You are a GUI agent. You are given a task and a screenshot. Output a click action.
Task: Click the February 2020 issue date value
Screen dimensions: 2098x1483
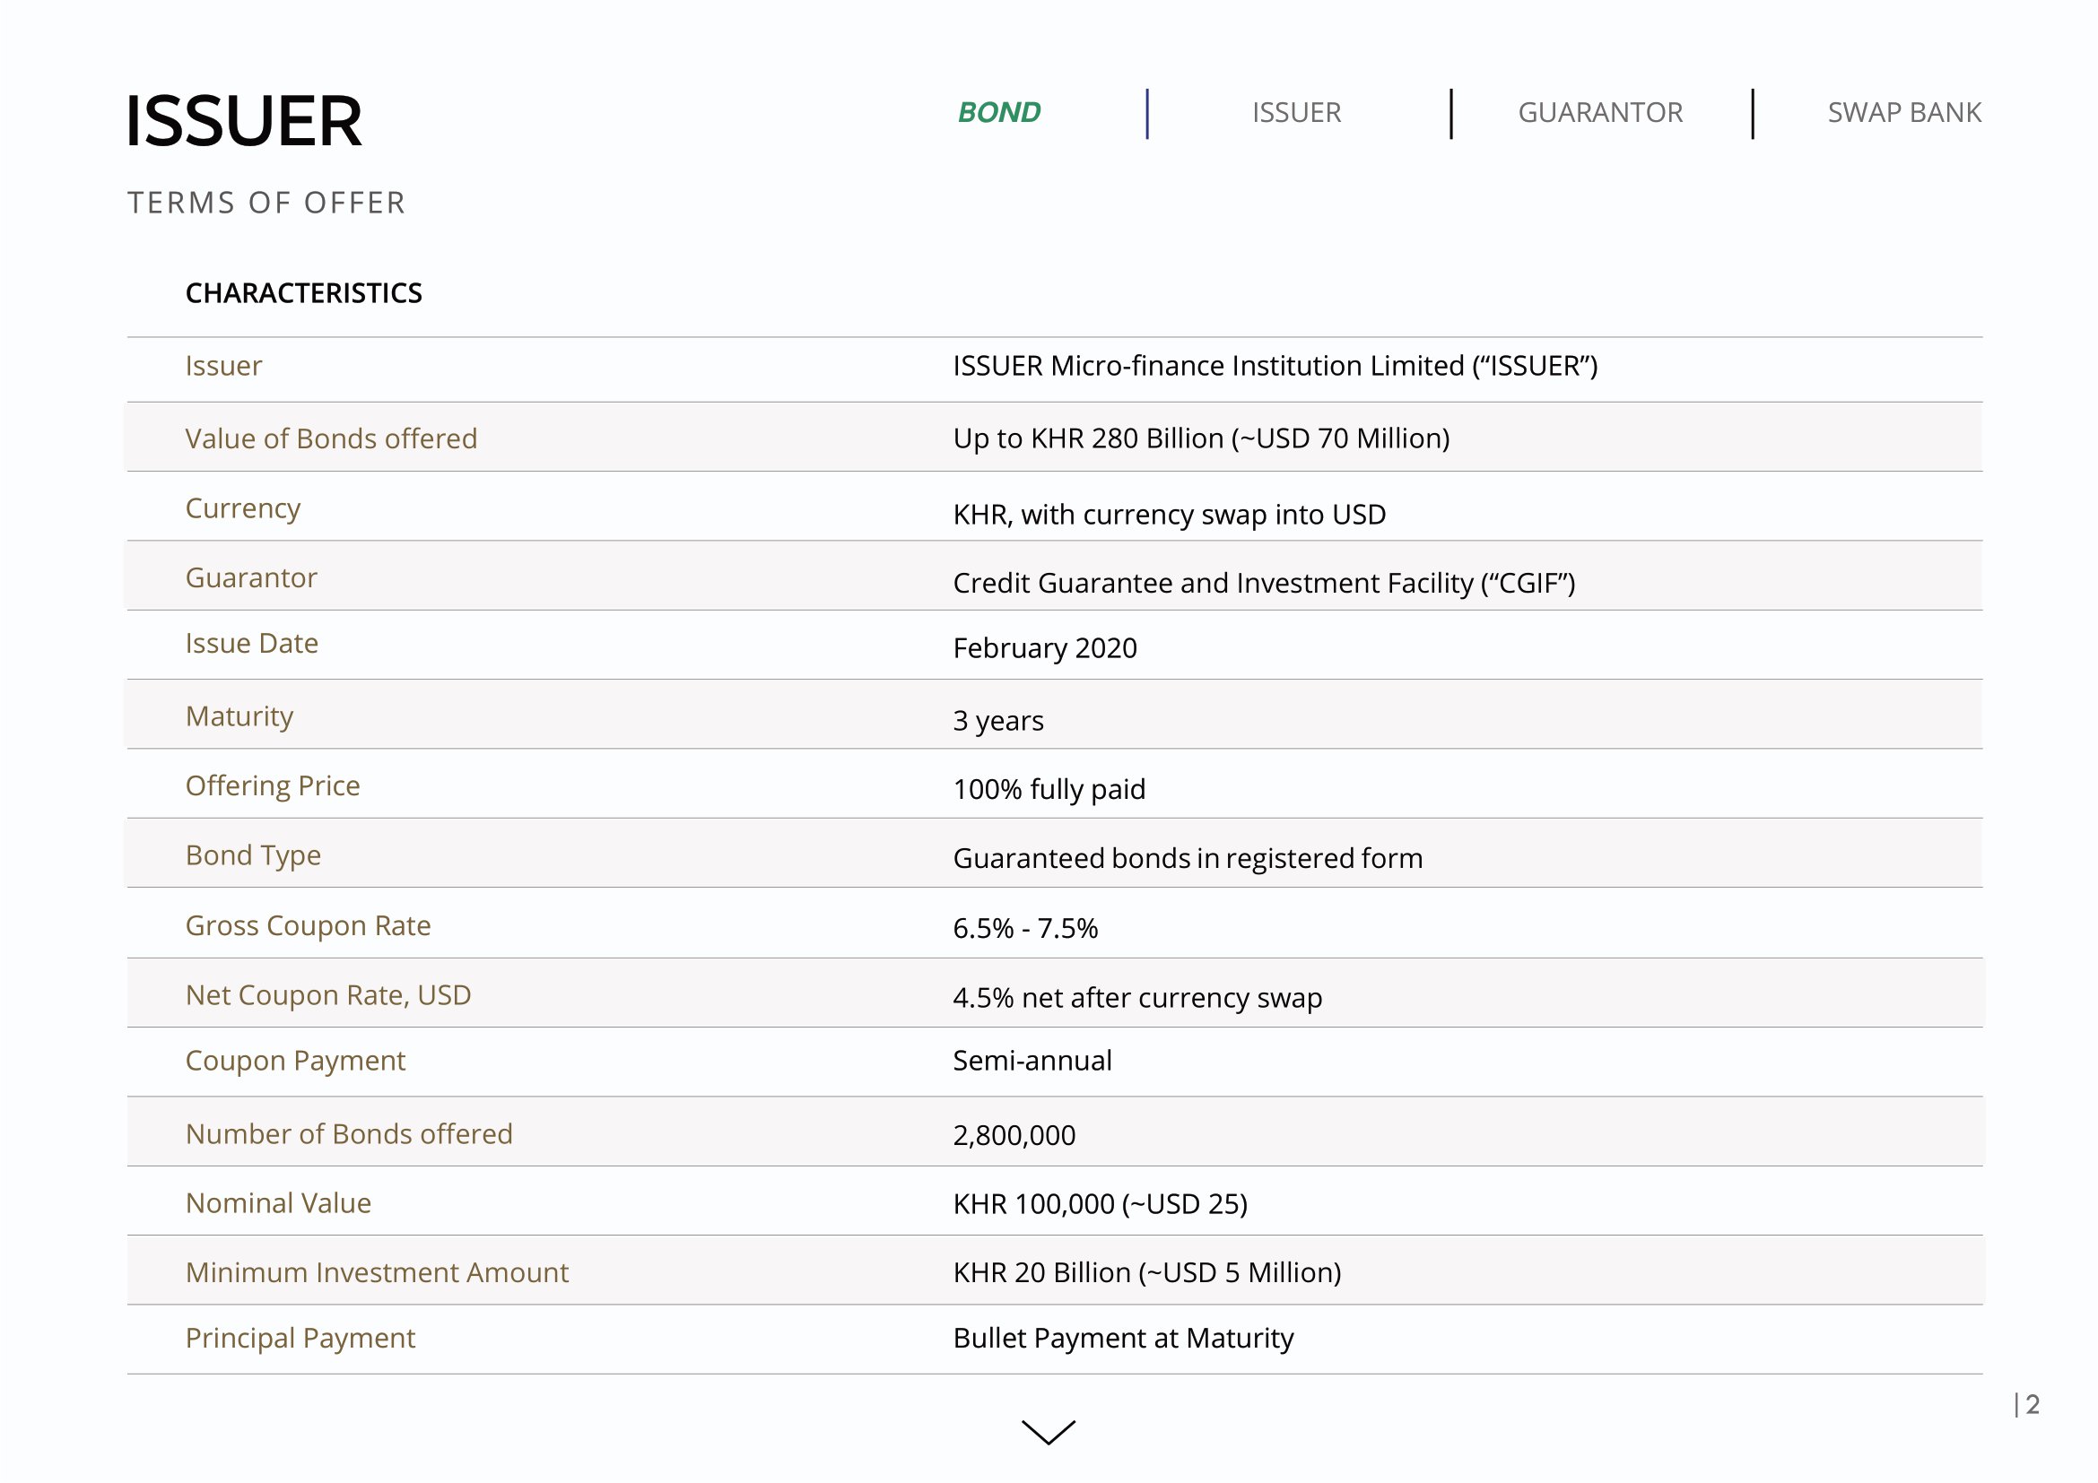coord(1044,648)
